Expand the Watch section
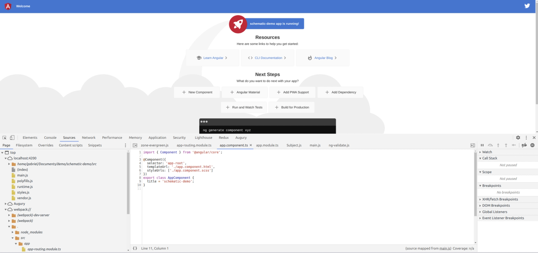 pos(507,152)
